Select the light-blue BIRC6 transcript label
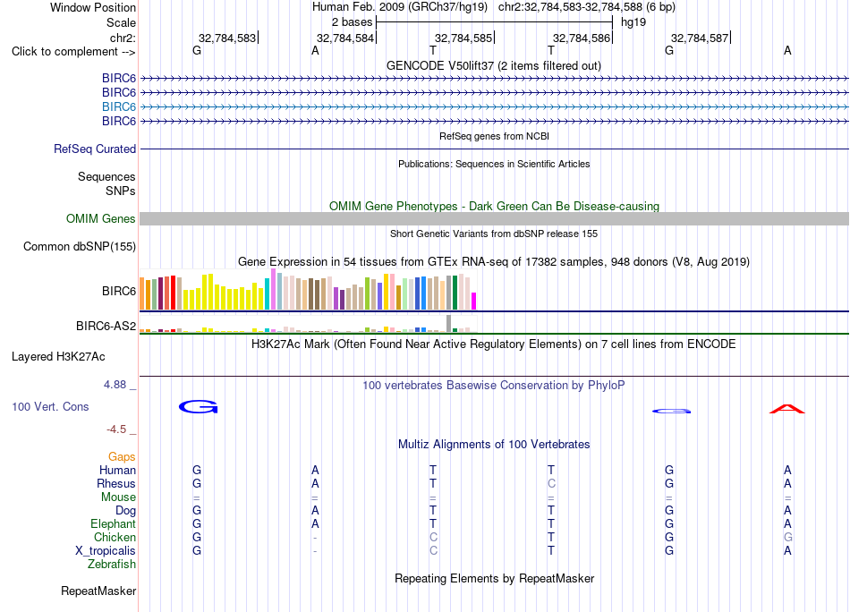The height and width of the screenshot is (612, 850). pos(119,106)
